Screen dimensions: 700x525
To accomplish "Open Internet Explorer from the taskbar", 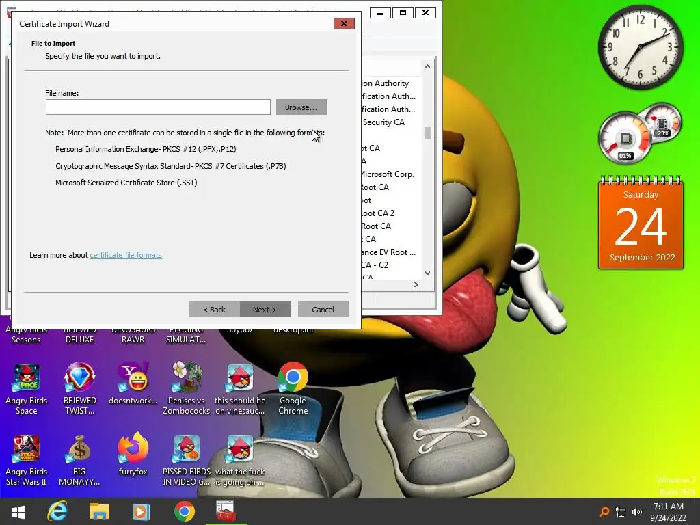I will click(x=57, y=511).
